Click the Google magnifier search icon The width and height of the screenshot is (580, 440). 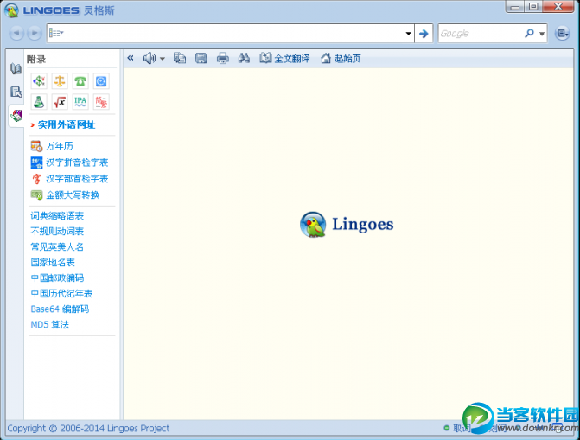pyautogui.click(x=529, y=34)
